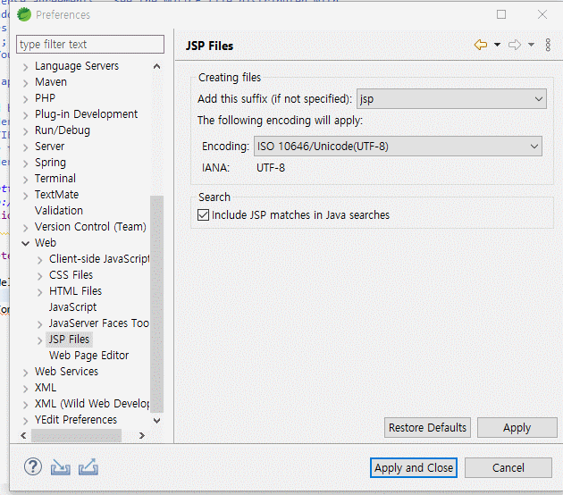Select TextMate preference category
This screenshot has height=495, width=563.
coord(56,195)
